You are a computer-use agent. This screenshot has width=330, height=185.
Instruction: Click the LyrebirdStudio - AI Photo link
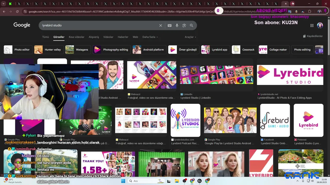285,98
